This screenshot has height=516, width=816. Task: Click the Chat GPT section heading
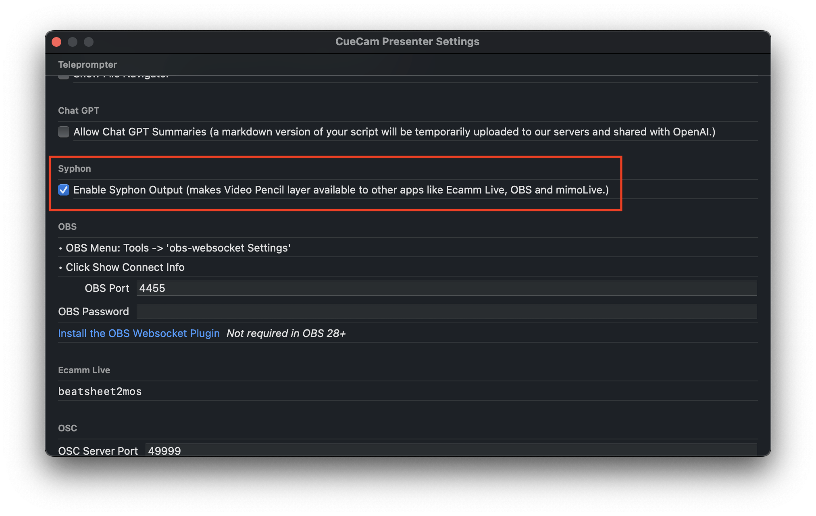(79, 110)
